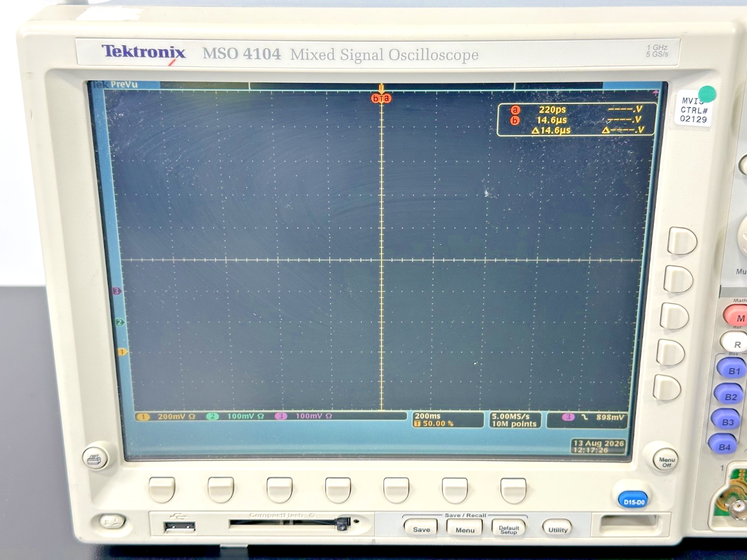The width and height of the screenshot is (747, 560).
Task: Activate the B4 bus button
Action: [723, 445]
